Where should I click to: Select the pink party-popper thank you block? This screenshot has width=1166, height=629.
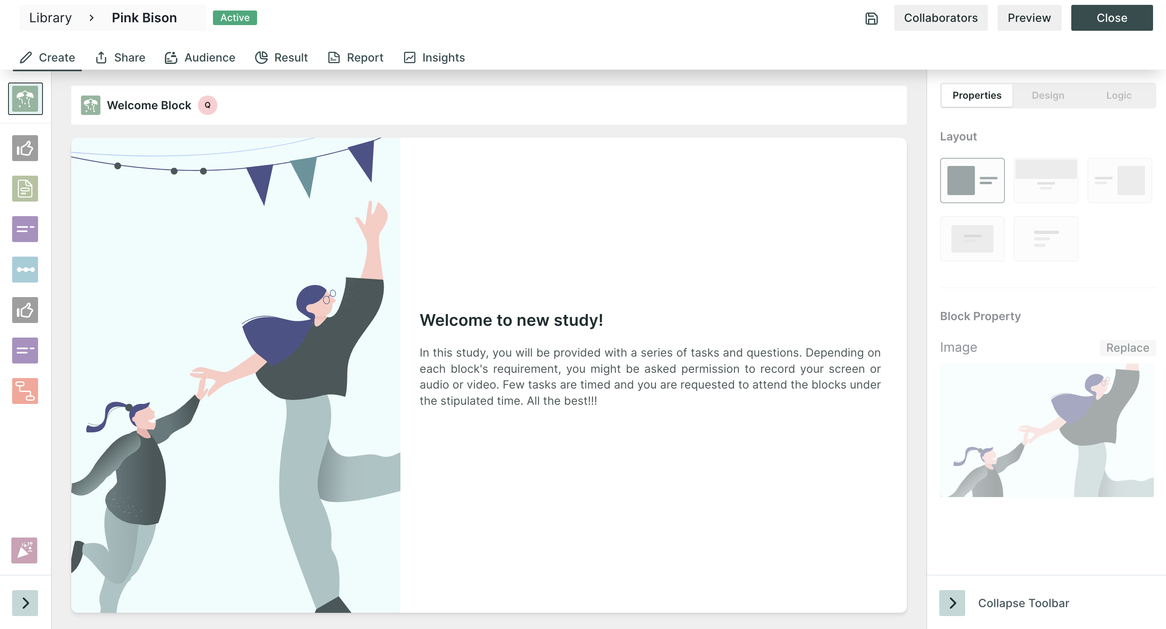tap(24, 550)
